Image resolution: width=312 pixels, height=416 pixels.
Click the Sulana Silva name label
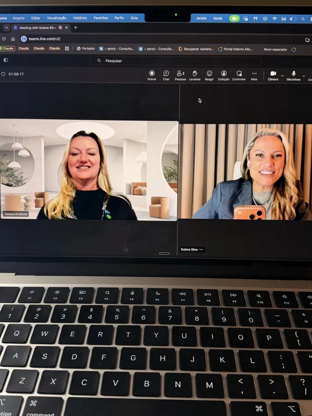point(189,250)
